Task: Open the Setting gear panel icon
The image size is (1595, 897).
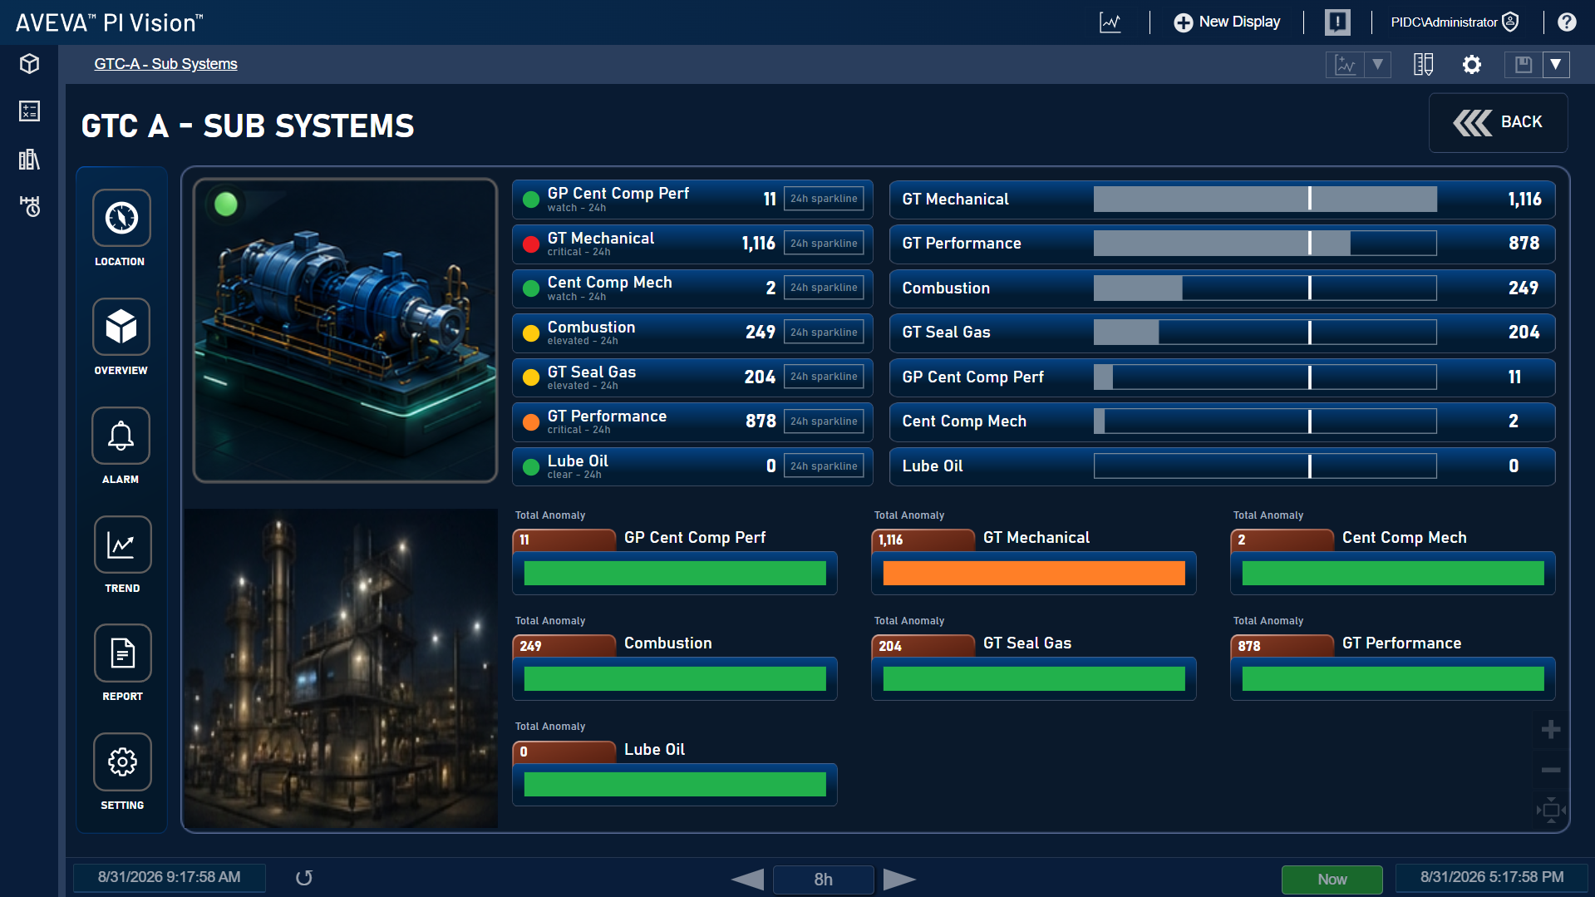Action: tap(122, 761)
